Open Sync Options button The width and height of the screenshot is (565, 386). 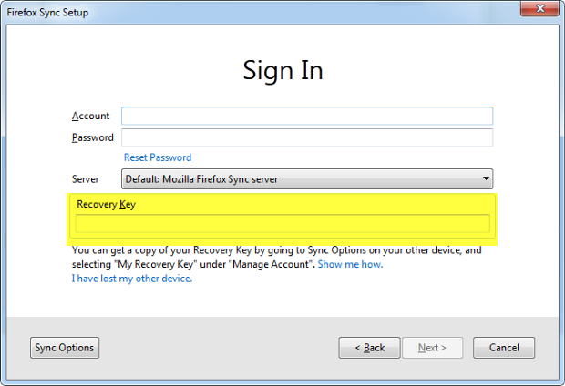tap(65, 348)
